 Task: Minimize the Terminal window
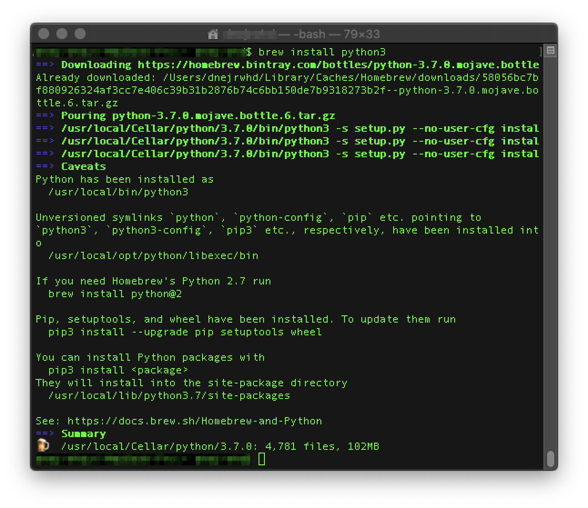(62, 34)
